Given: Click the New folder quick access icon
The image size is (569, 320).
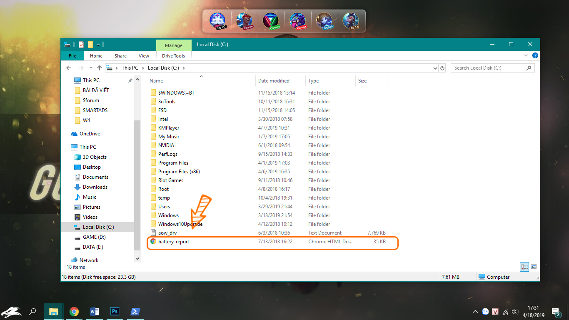Looking at the screenshot, I should pos(90,45).
